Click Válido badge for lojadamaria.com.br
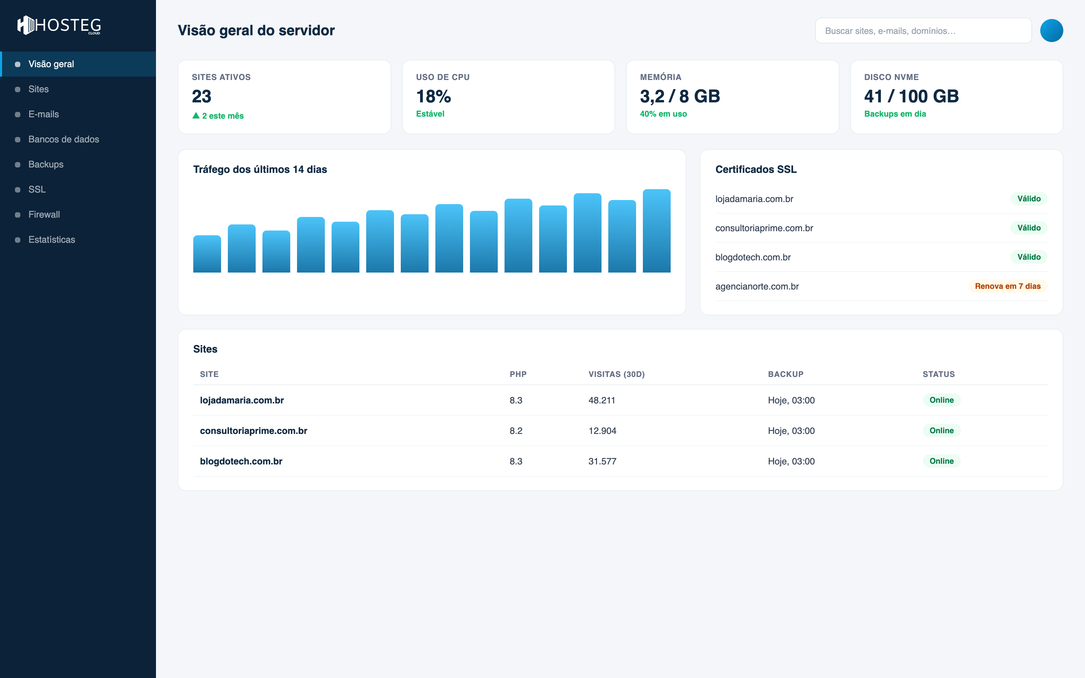Screen dimensions: 1085x678 click(x=1028, y=199)
